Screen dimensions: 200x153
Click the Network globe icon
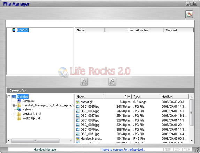point(19,109)
